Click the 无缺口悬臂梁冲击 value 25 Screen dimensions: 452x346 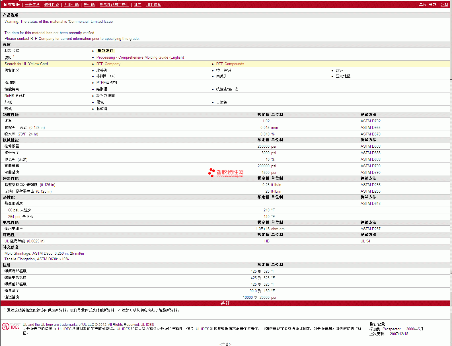(267, 191)
